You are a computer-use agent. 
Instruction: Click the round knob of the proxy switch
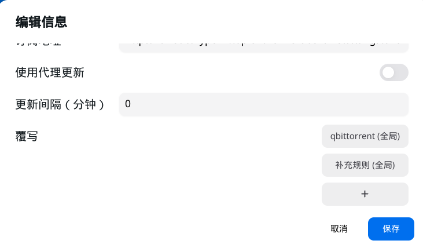point(388,72)
